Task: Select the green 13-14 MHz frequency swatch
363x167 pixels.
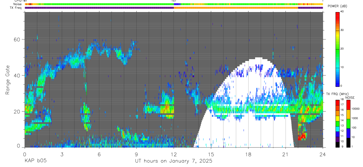Action: point(337,123)
